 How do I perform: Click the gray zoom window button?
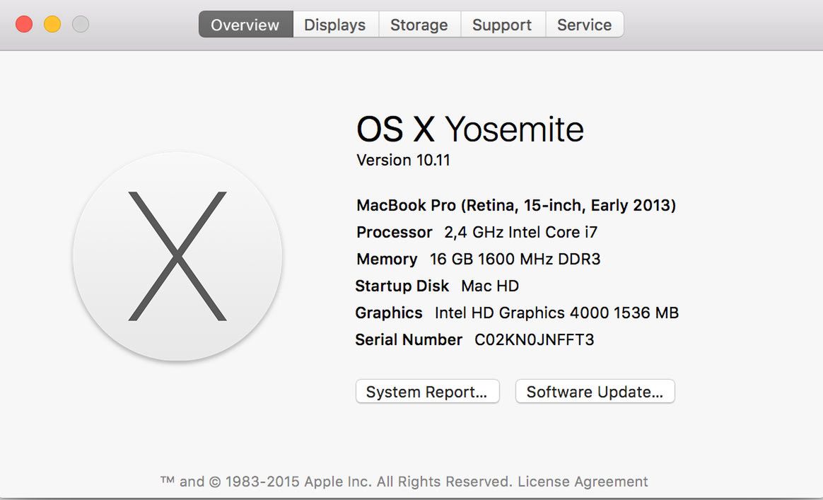tap(81, 25)
